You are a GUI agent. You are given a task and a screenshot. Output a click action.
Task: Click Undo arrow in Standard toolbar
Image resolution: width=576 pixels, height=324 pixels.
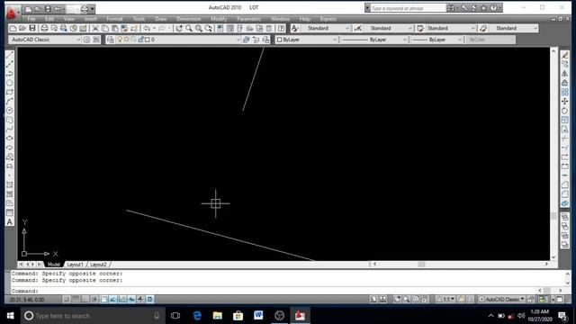(147, 28)
